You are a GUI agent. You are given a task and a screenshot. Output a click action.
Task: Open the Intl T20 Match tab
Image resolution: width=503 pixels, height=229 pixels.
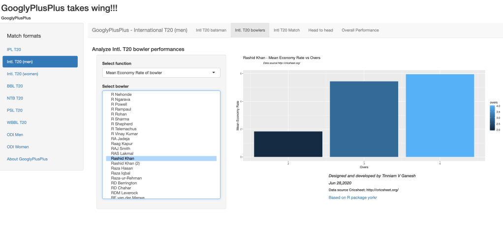(286, 30)
